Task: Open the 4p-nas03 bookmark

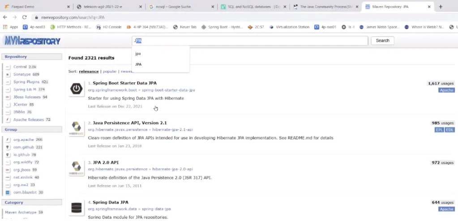Action: (34, 27)
